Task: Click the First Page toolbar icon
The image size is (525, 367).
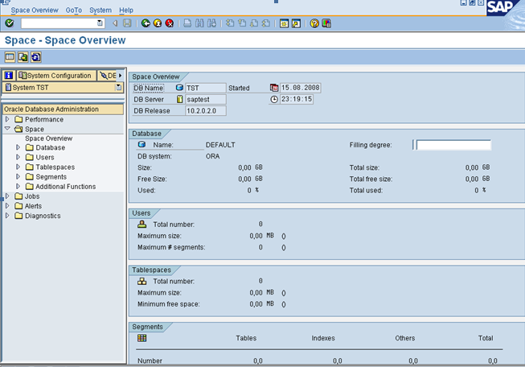Action: (230, 23)
